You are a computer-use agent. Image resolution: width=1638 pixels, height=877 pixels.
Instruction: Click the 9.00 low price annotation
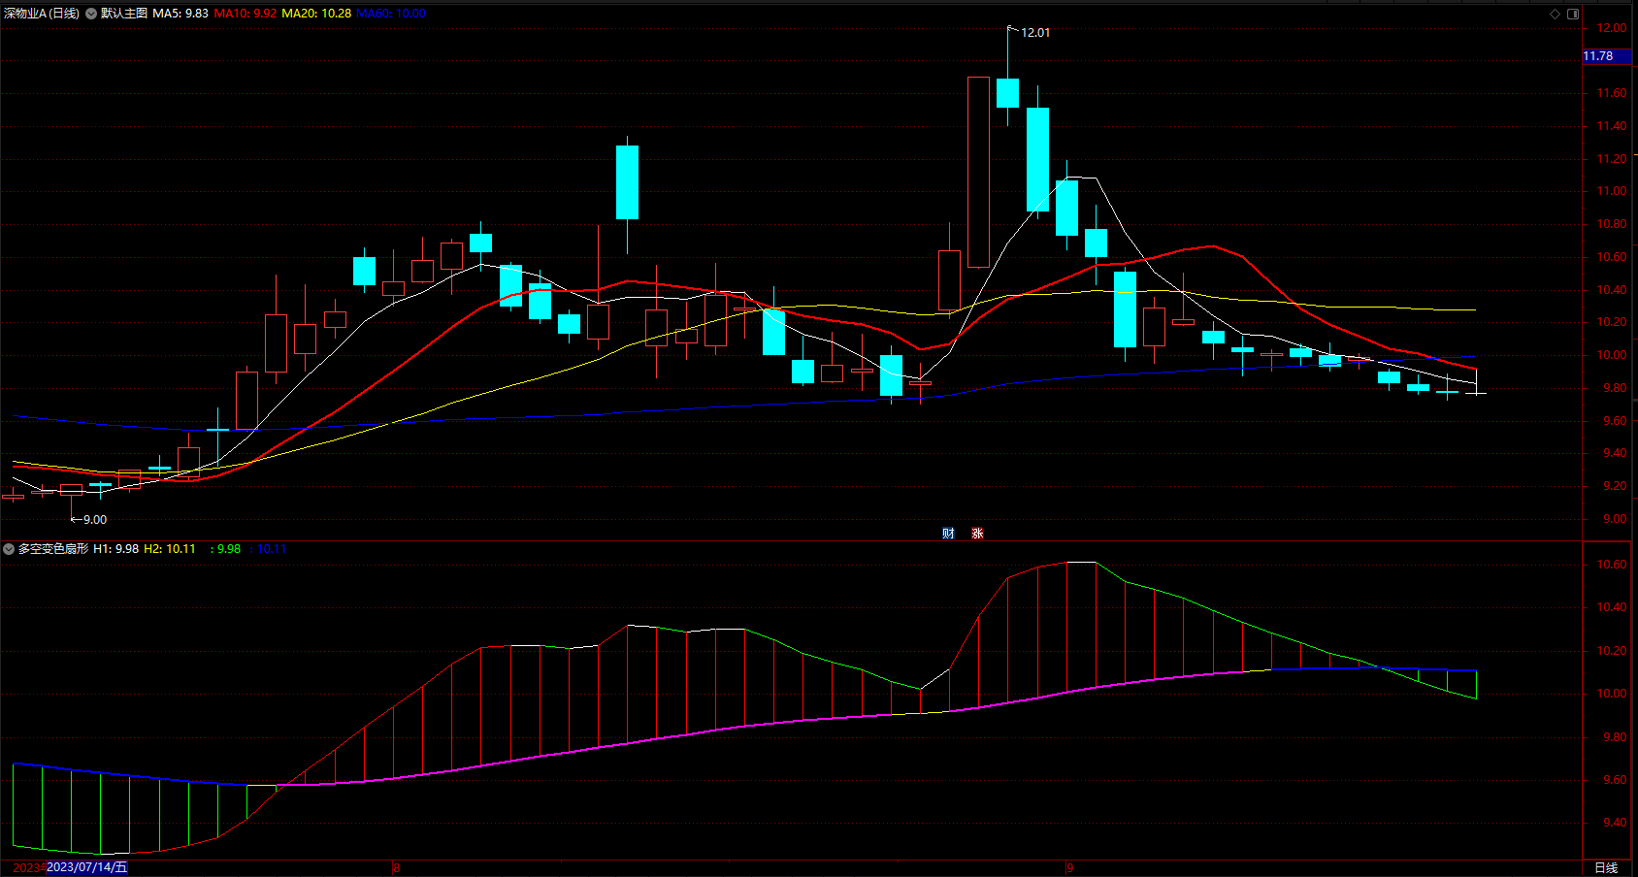95,520
